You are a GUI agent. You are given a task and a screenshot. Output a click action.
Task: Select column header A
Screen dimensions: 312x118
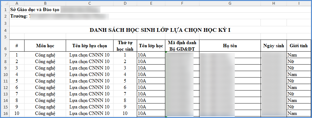tap(17, 3)
